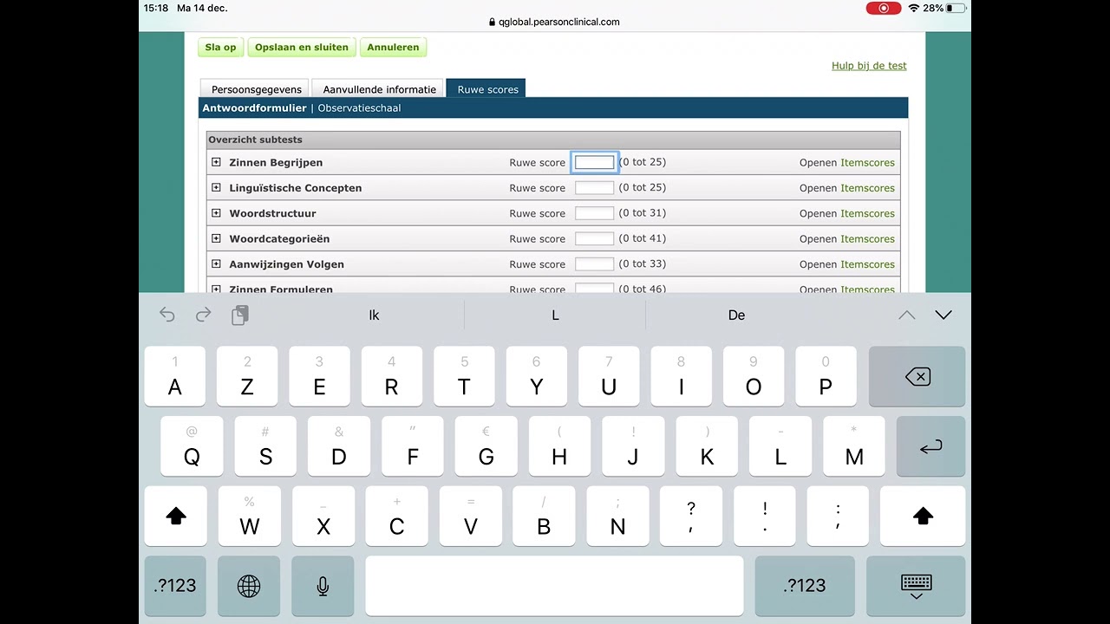Open the Aanvullende informatie tab
Viewport: 1110px width, 624px height.
pos(379,89)
